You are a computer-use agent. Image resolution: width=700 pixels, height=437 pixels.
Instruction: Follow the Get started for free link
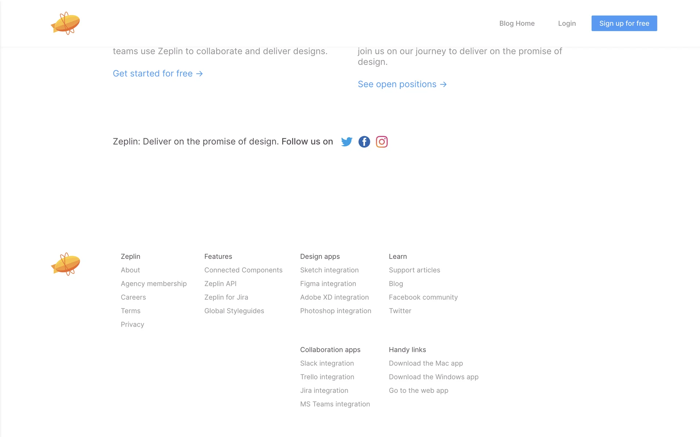(157, 74)
